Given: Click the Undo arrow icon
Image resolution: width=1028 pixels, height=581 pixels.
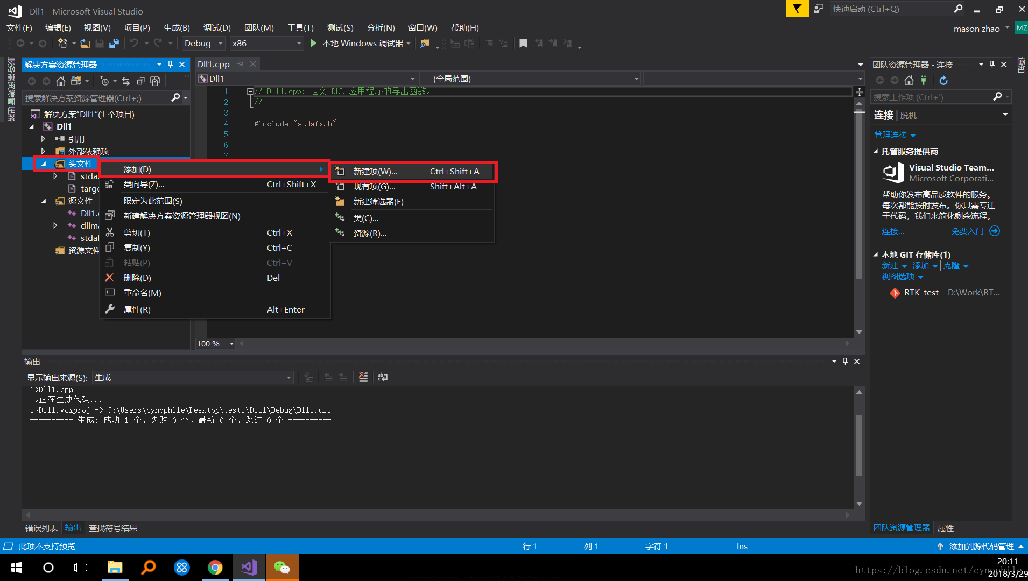Looking at the screenshot, I should click(134, 43).
